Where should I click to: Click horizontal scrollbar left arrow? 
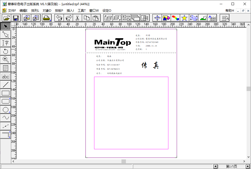(x=13, y=161)
